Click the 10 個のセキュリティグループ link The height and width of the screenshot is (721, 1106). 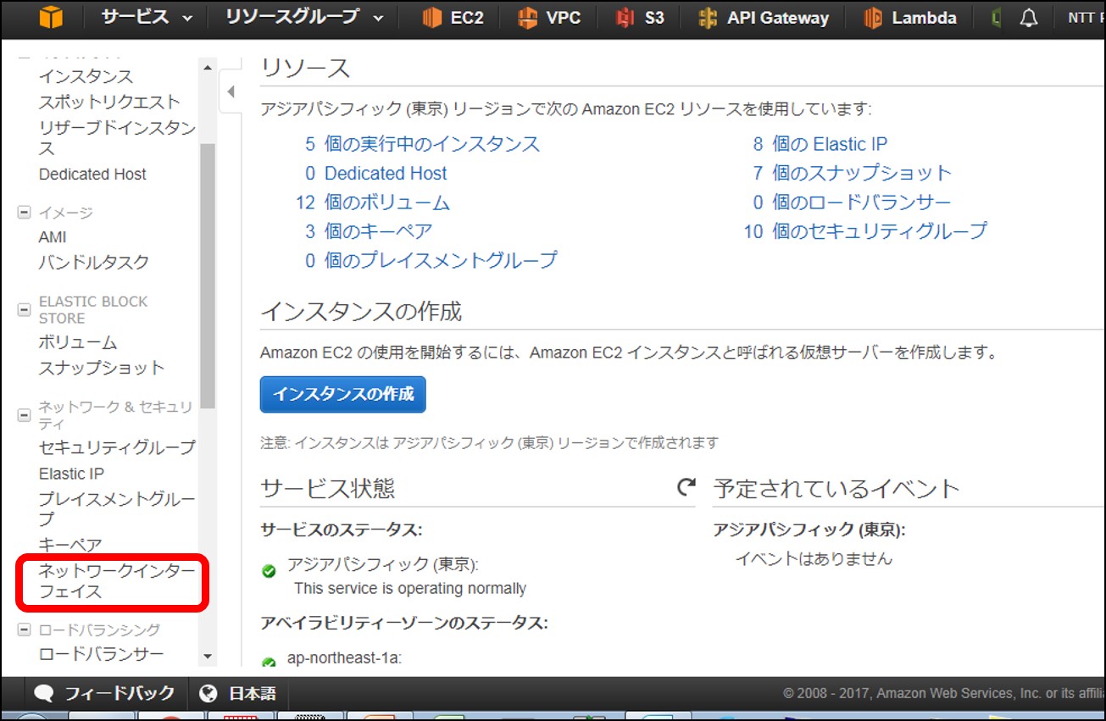[865, 230]
